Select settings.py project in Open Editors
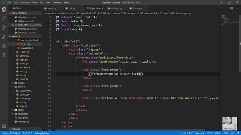This screenshot has width=241, height=135. [25, 29]
